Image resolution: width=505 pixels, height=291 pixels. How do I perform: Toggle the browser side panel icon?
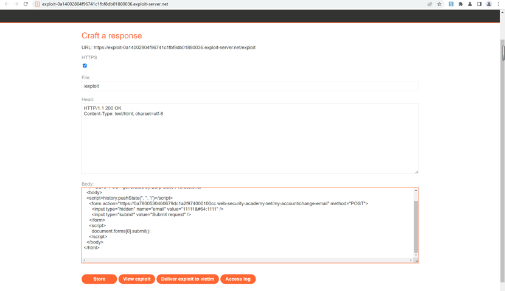click(x=479, y=4)
